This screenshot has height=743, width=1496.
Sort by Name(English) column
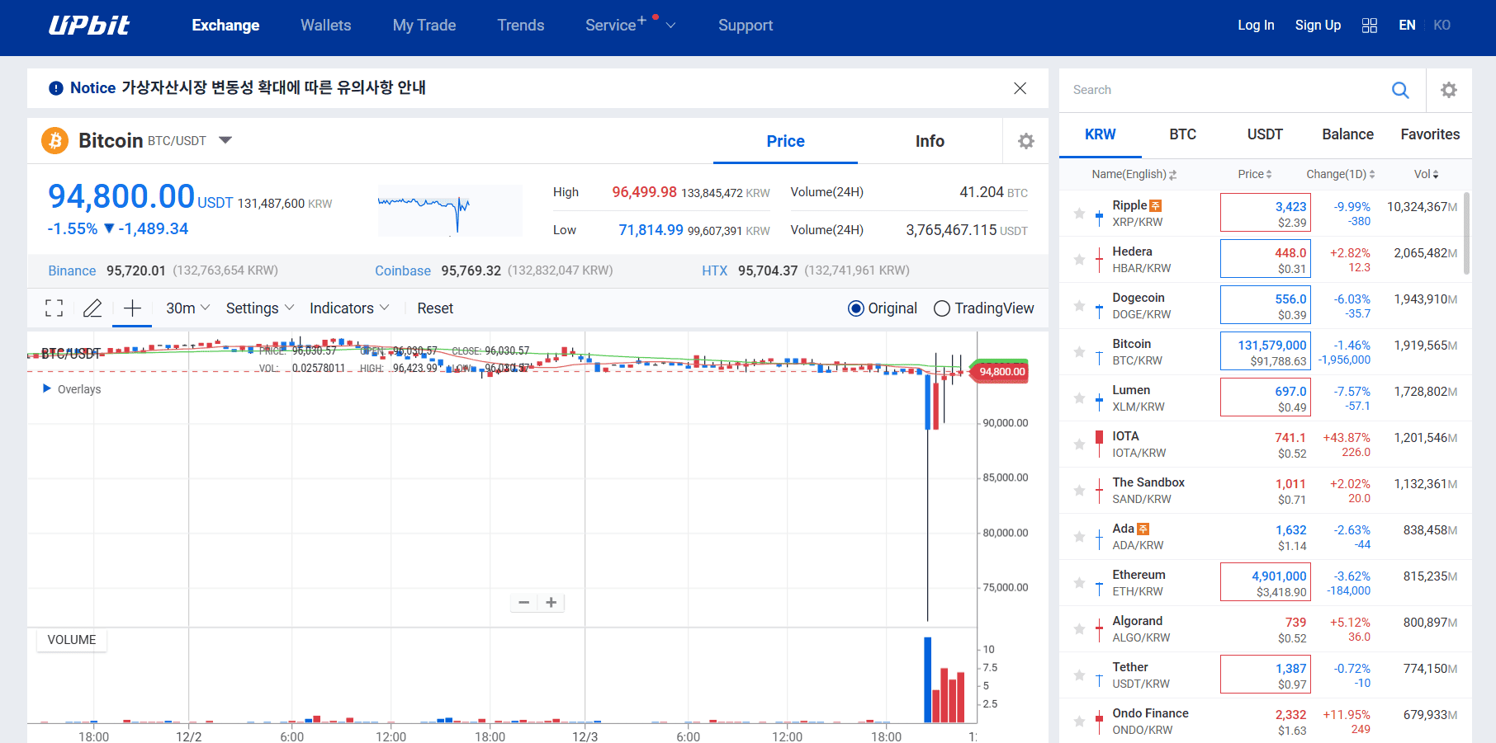(1134, 174)
